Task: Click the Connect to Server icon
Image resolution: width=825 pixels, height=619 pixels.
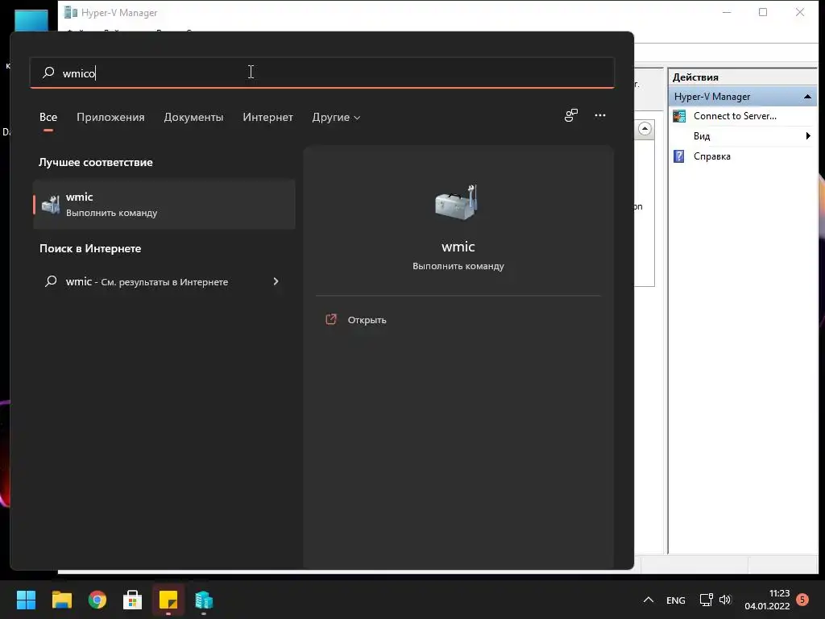Action: pos(679,116)
